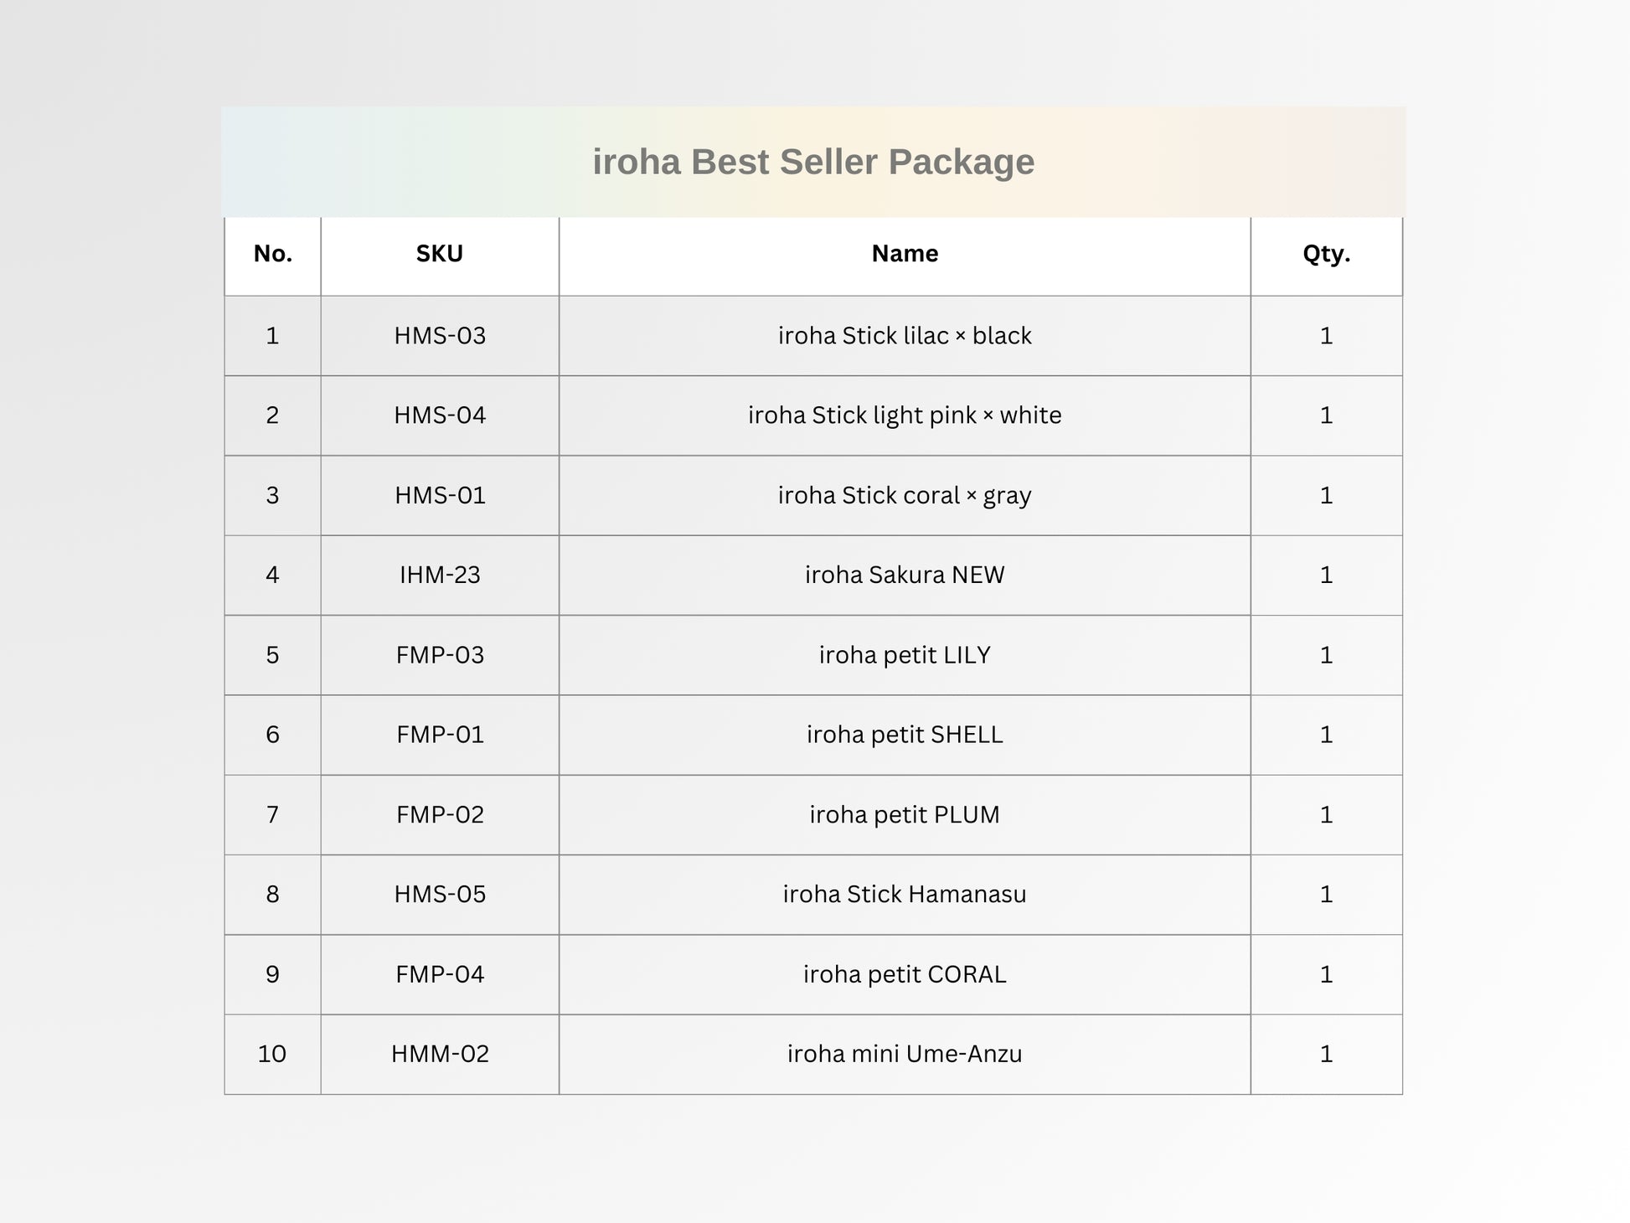Click the iroha Best Seller Package title

pos(813,162)
